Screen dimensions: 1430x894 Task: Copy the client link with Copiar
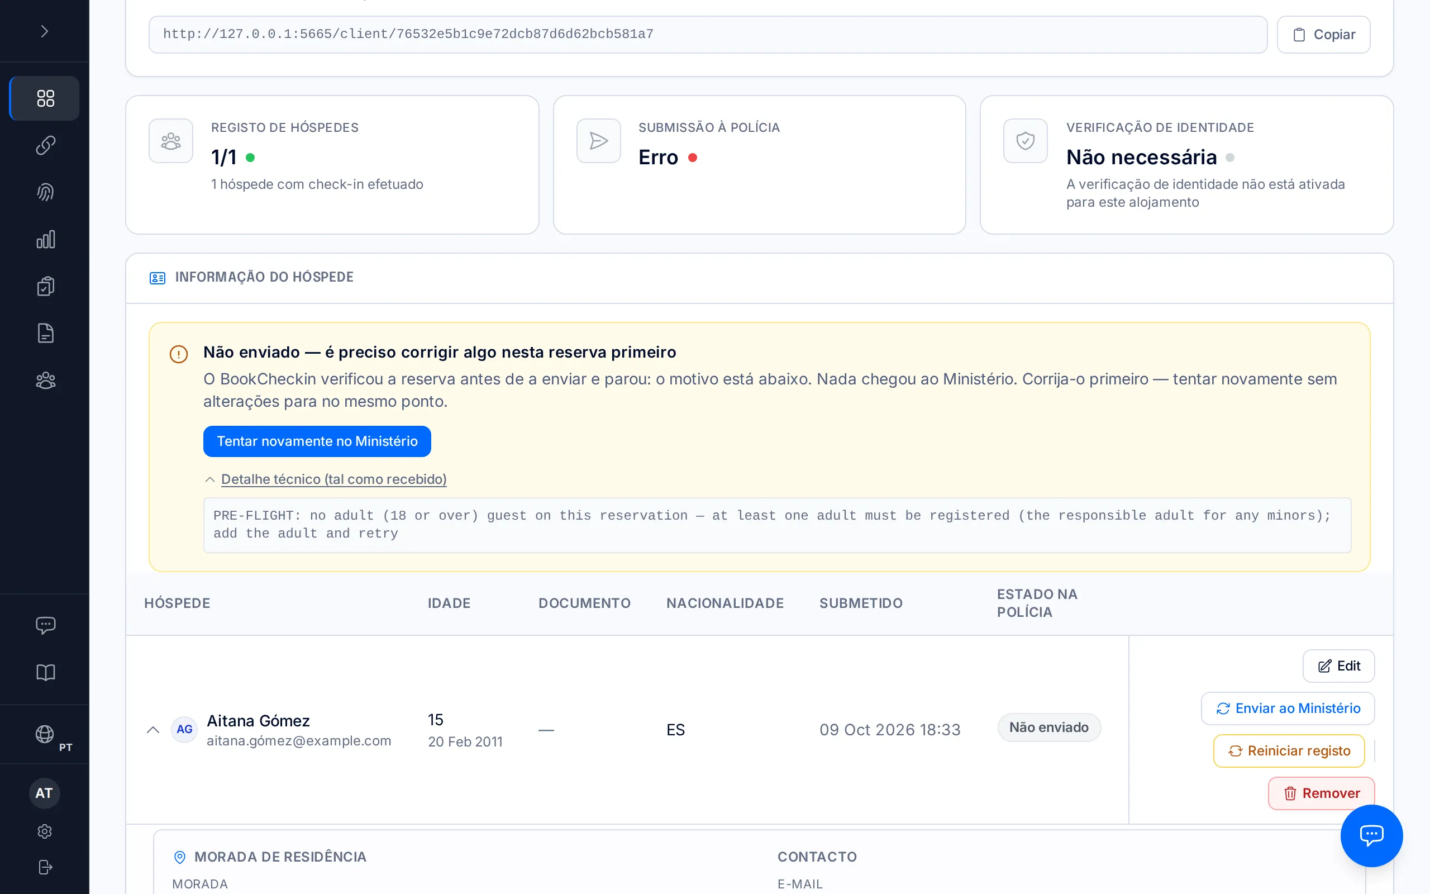(1323, 35)
